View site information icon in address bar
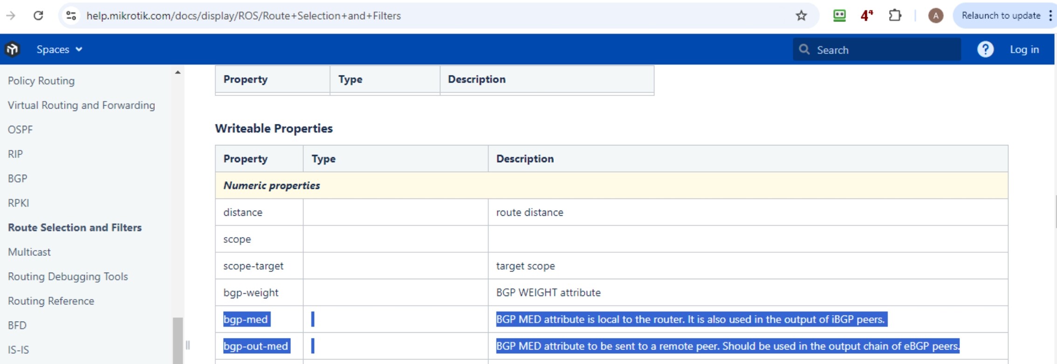This screenshot has width=1057, height=364. tap(71, 15)
